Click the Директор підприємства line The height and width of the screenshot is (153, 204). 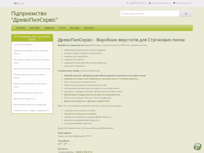click(x=85, y=128)
